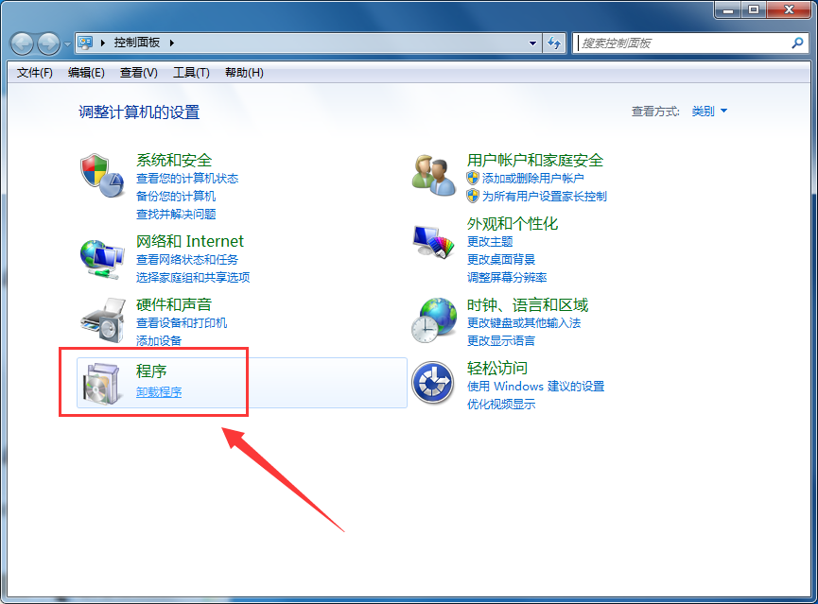Image resolution: width=818 pixels, height=604 pixels.
Task: Open the 程序 category link
Action: coord(151,371)
